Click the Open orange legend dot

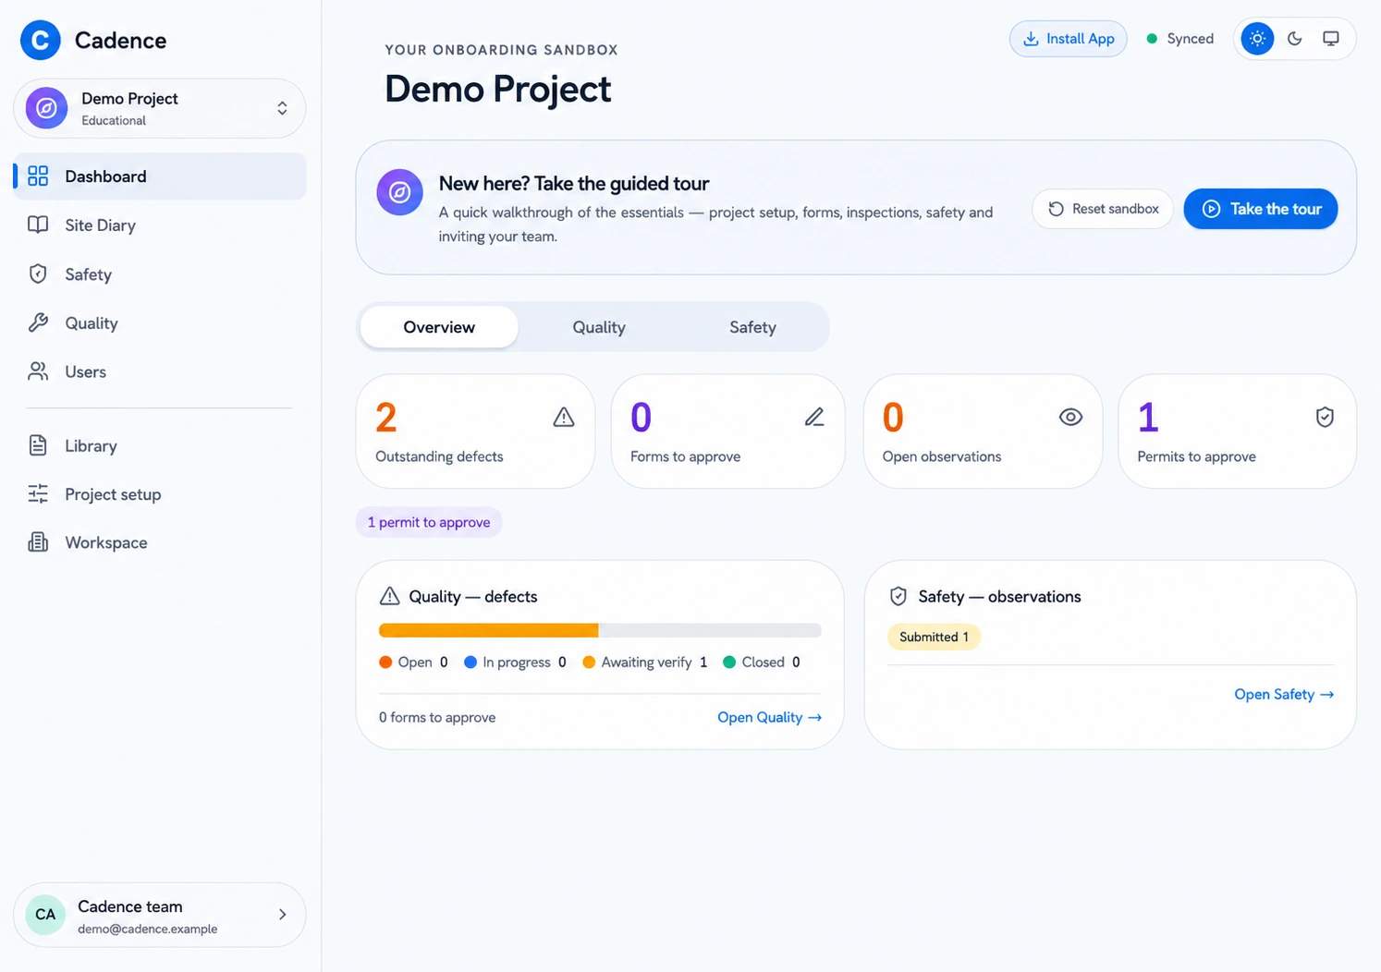coord(385,662)
